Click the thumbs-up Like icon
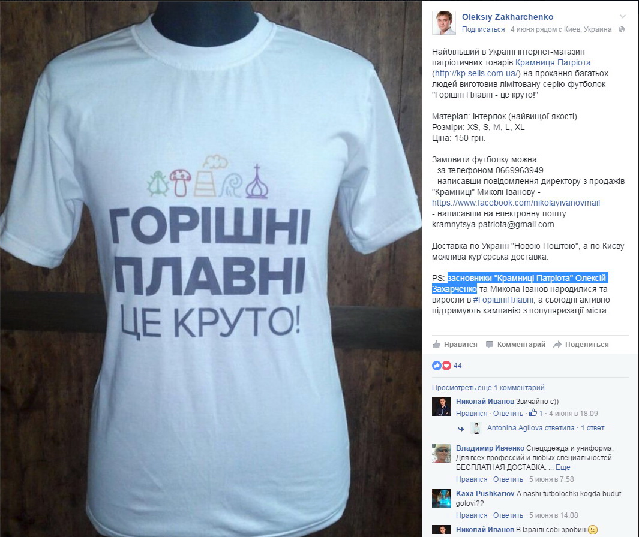Image resolution: width=639 pixels, height=537 pixels. [x=436, y=345]
